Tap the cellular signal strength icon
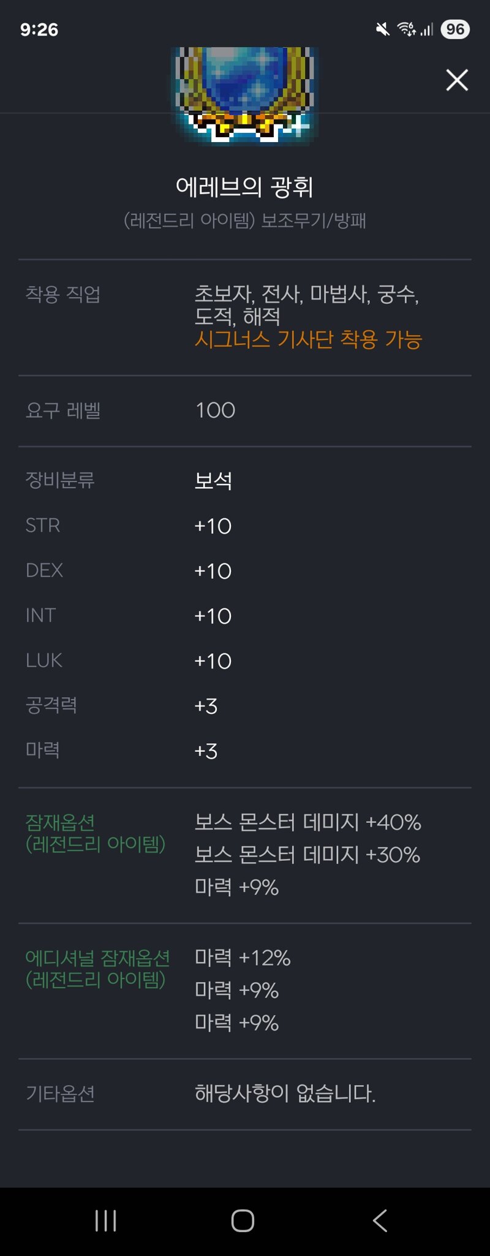The height and width of the screenshot is (1256, 490). [x=427, y=29]
